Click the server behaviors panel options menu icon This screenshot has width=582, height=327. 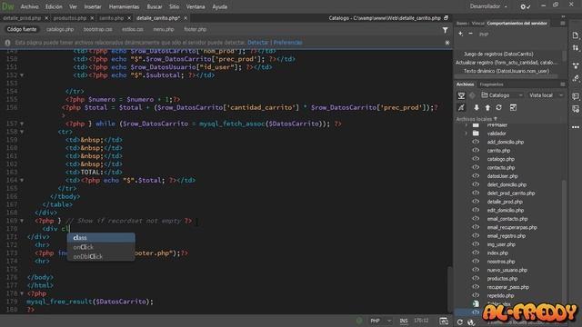(x=563, y=23)
